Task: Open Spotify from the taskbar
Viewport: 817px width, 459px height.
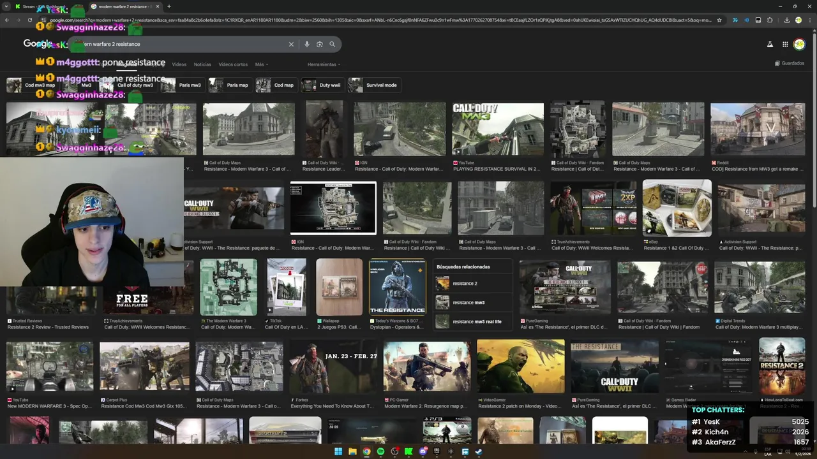Action: [x=380, y=452]
